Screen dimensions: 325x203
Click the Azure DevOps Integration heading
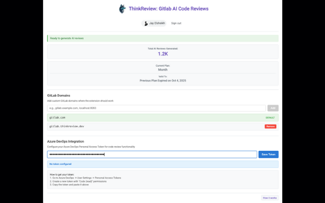(x=66, y=142)
